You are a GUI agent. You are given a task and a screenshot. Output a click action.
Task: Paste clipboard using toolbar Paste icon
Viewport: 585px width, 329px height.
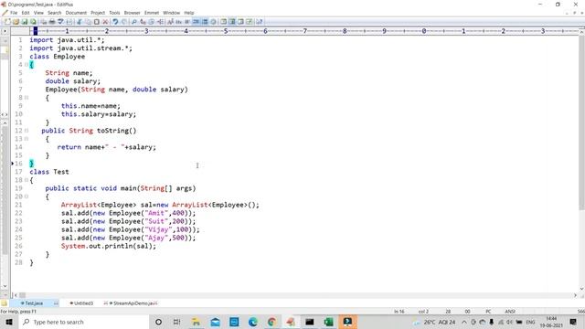coord(97,22)
